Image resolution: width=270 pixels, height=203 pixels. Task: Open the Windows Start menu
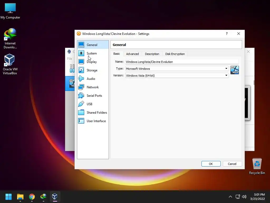pos(8,197)
